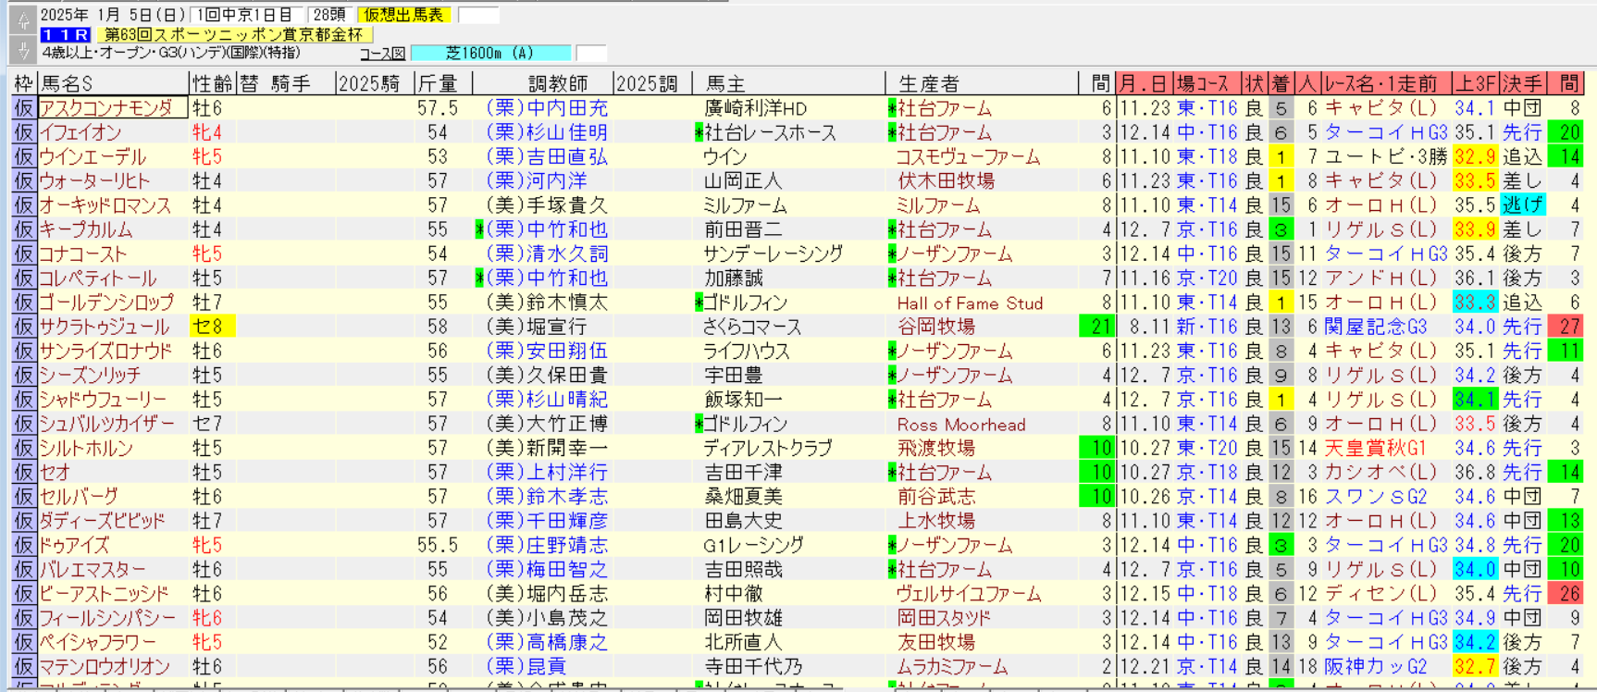1597x692 pixels.
Task: Click trainer (栗)杉山佳明
Action: point(546,132)
